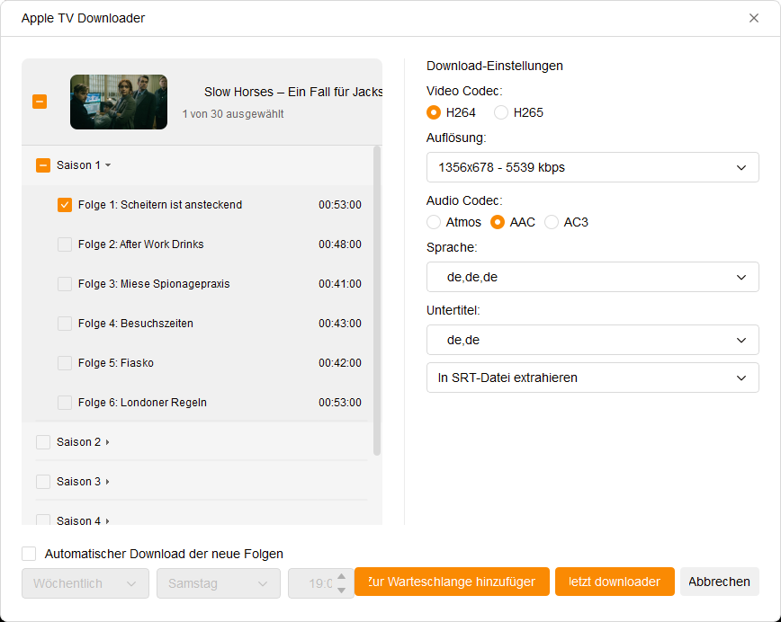Open the SRT-Datei extrahieren dropdown
The image size is (781, 622).
[592, 378]
